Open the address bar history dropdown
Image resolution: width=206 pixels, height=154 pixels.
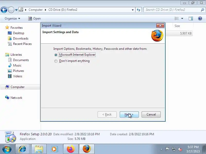tap(133, 10)
